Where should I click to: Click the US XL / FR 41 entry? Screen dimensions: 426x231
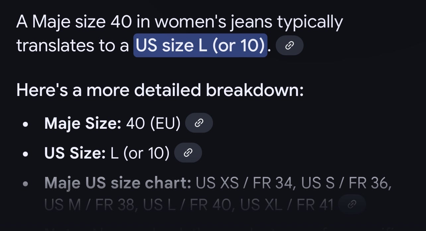click(x=287, y=206)
